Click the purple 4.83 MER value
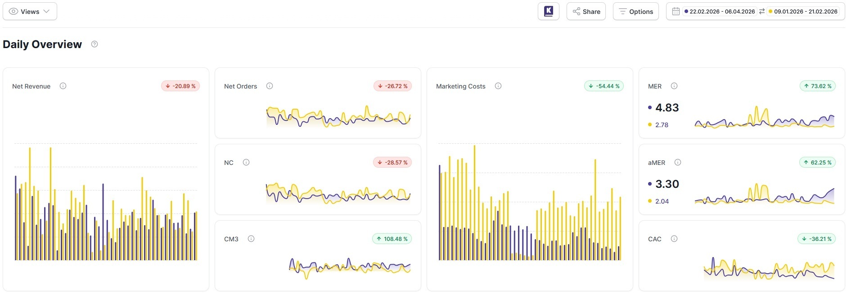This screenshot has width=847, height=293. pyautogui.click(x=667, y=107)
